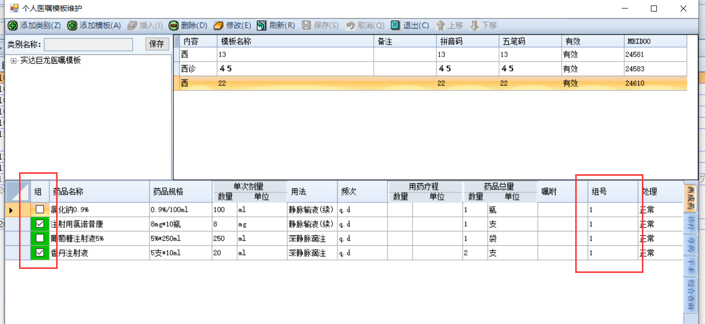
Task: Click the 药品规格 column header
Action: coord(181,192)
